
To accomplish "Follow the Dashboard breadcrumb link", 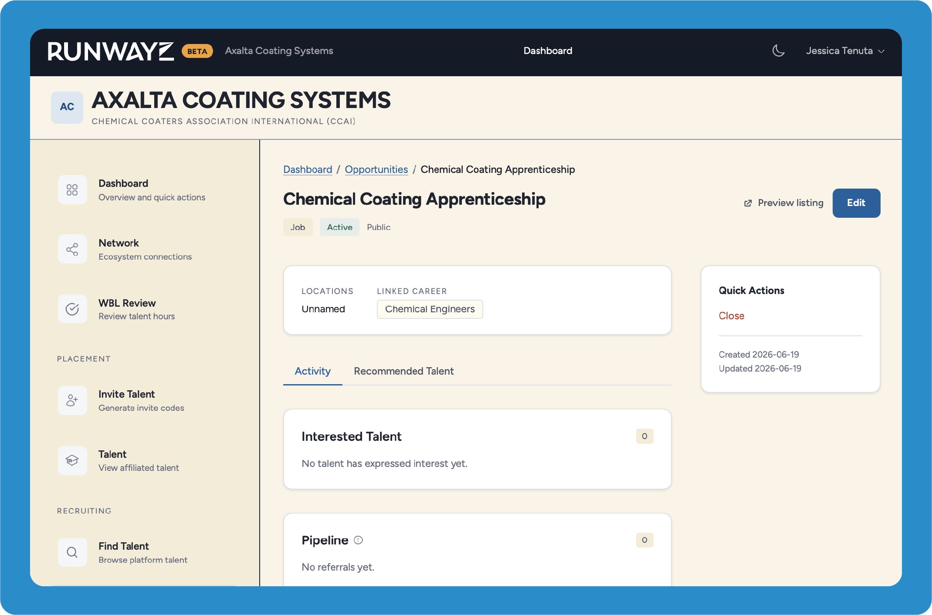I will pyautogui.click(x=308, y=169).
